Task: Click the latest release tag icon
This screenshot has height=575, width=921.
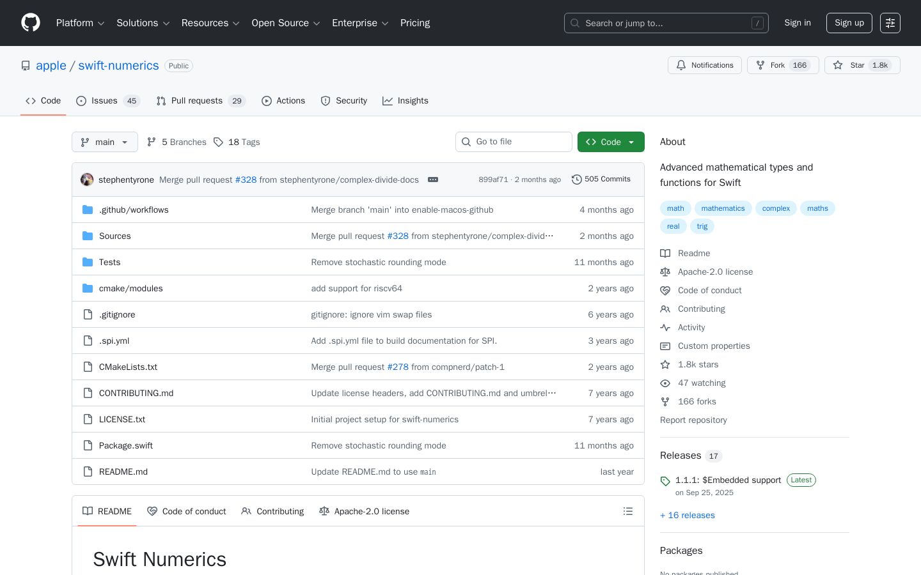Action: tap(665, 481)
